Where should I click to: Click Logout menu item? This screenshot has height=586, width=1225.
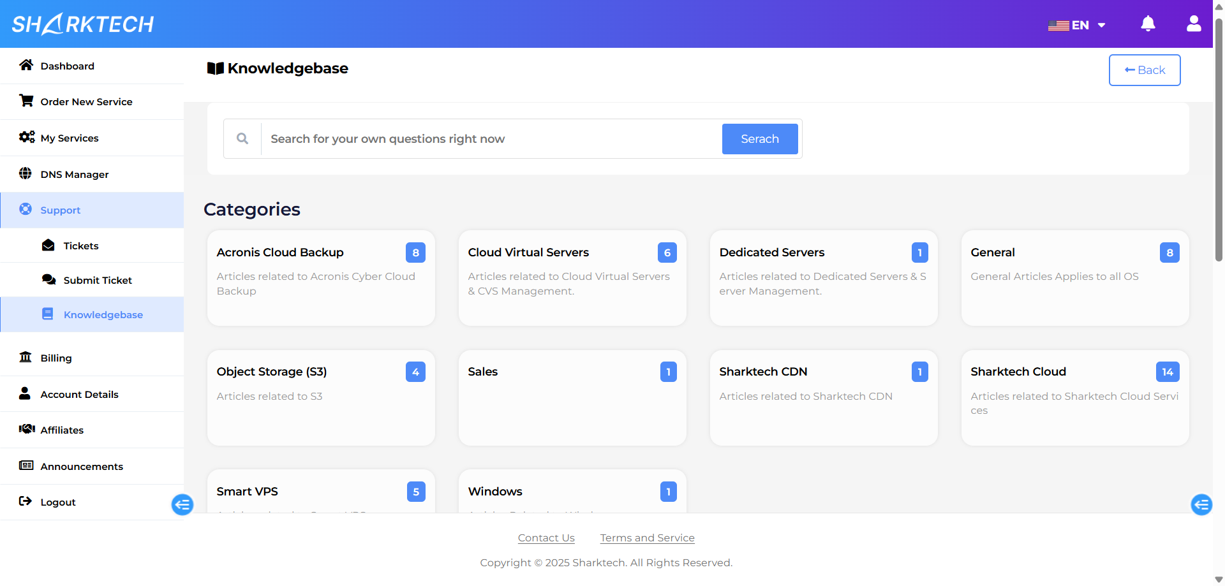point(92,502)
